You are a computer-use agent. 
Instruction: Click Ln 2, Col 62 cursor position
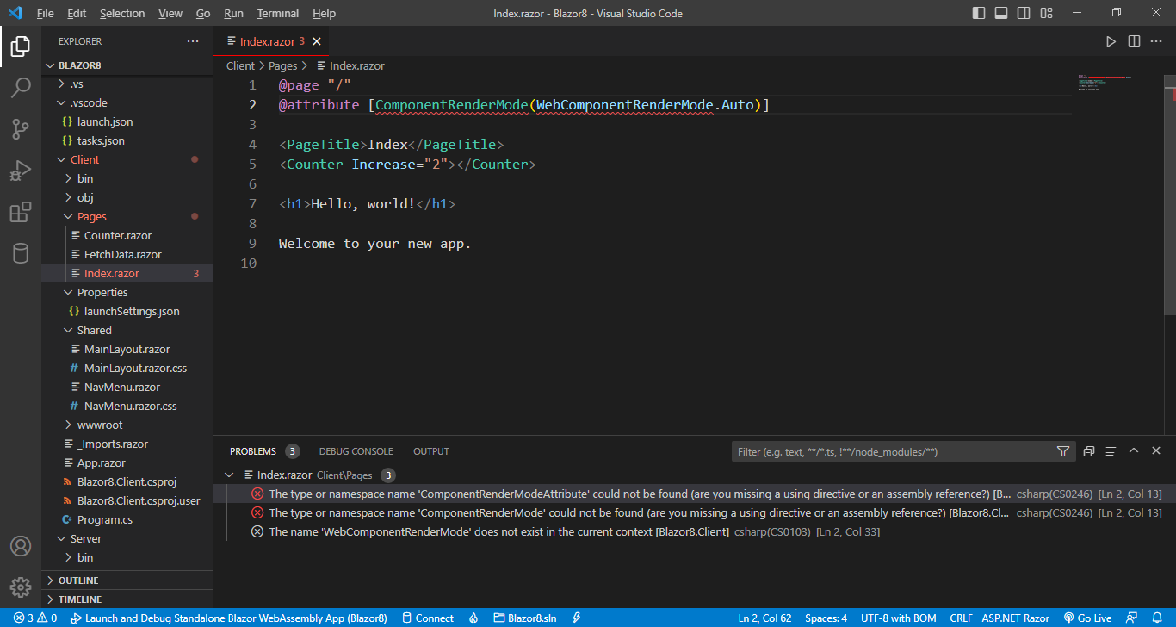tap(764, 618)
